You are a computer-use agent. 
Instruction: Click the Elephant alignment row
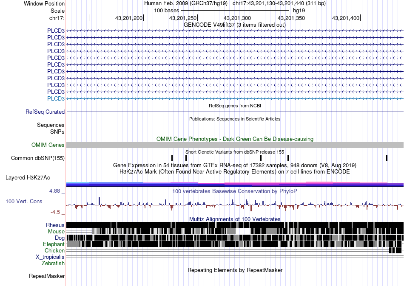[x=235, y=244]
